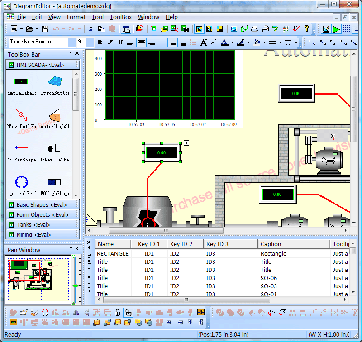The image size is (362, 342).
Task: Open the Times New Roman font dropdown
Action: point(71,43)
